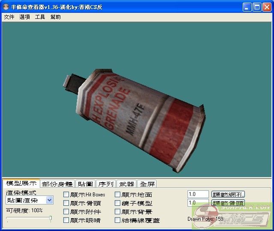Screen dimensions: 274x231
Task: Open the 幫助 menu
Action: pos(55,17)
